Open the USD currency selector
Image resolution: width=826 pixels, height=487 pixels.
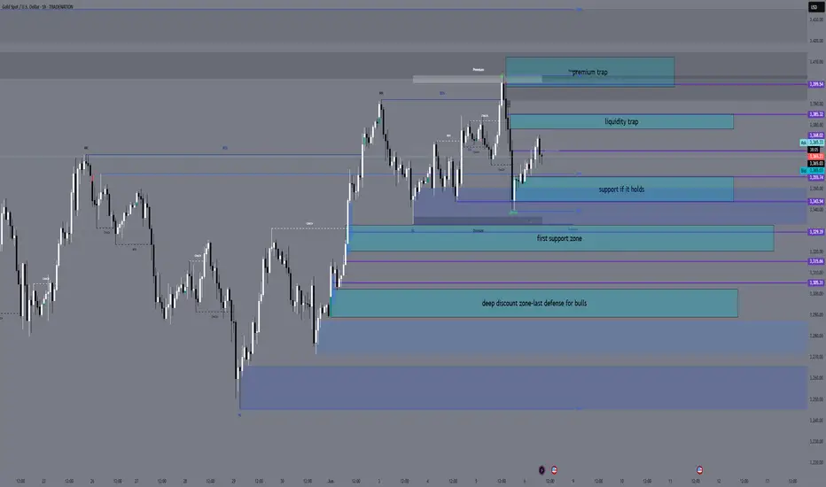(814, 7)
